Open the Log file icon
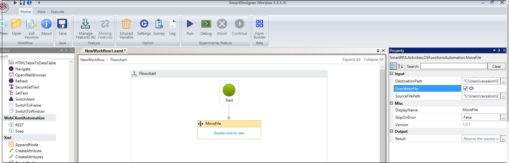 [172, 24]
